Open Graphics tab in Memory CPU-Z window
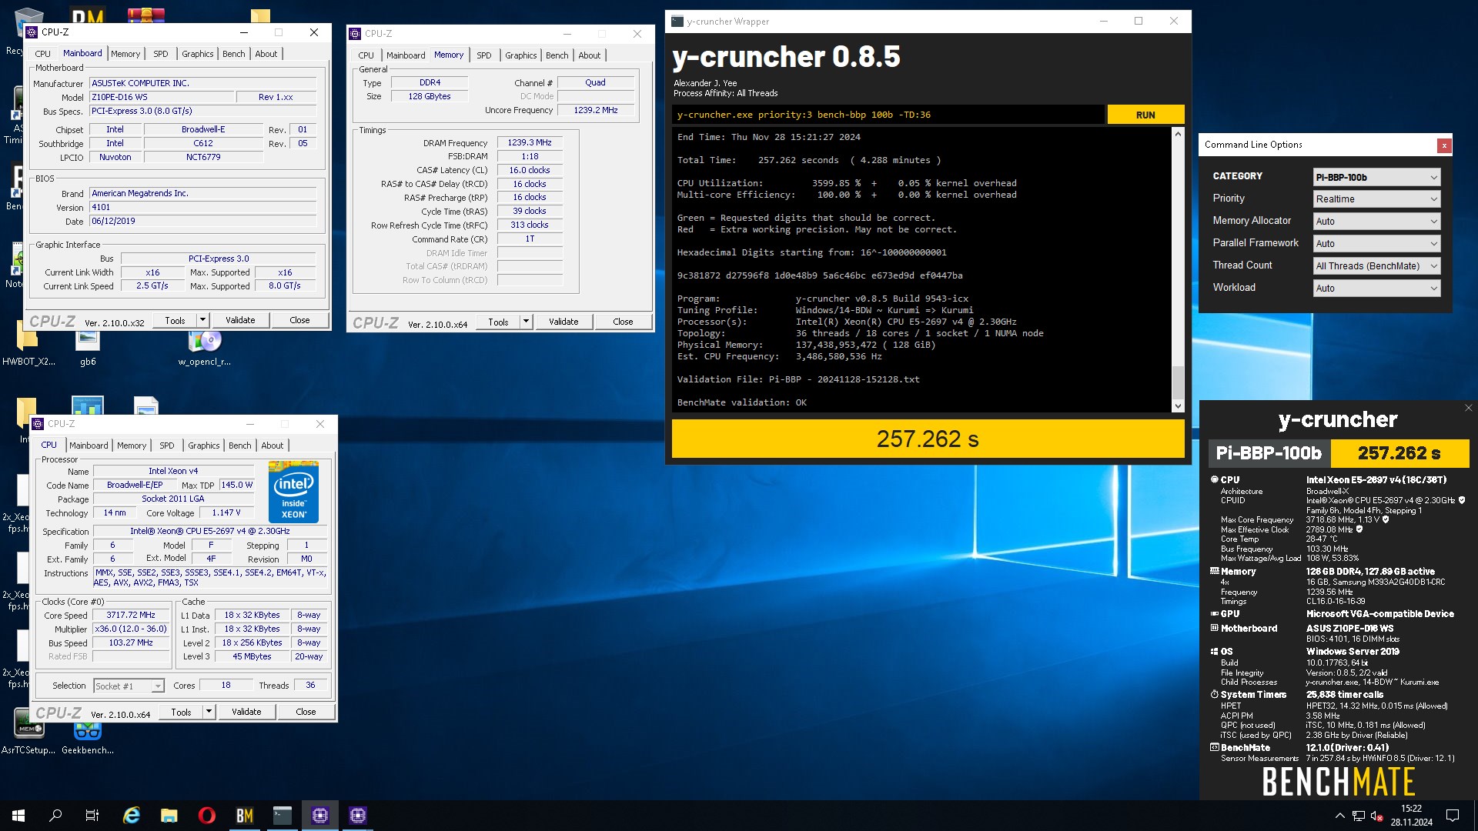 pyautogui.click(x=521, y=55)
